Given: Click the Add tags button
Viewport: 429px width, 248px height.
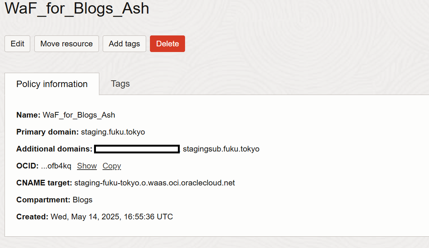Looking at the screenshot, I should click(x=124, y=44).
